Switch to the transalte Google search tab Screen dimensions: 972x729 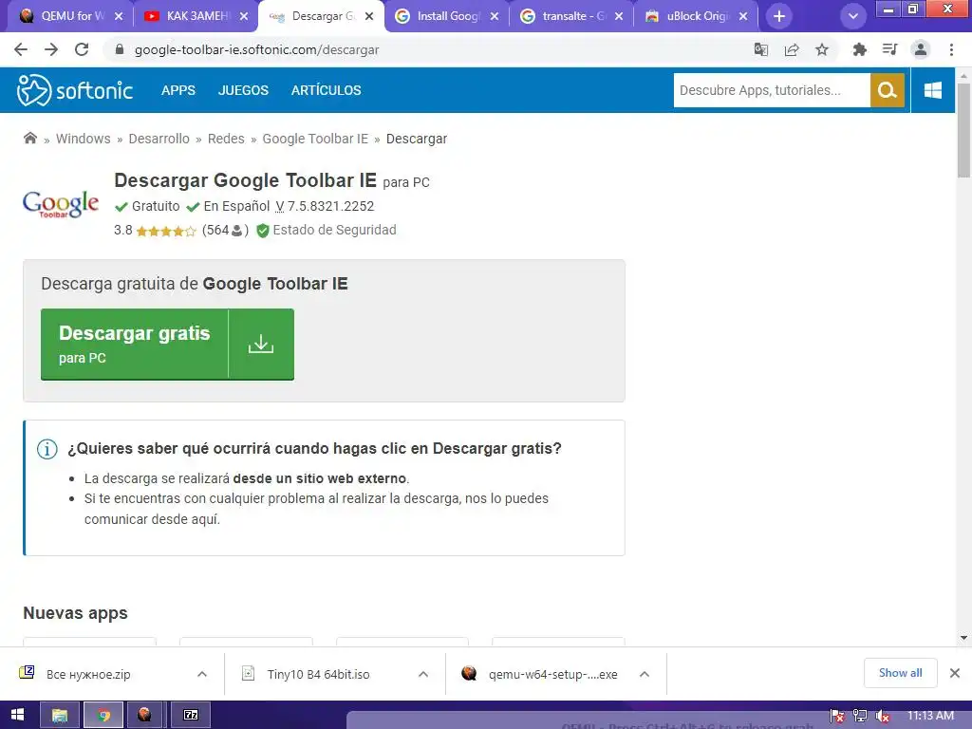click(571, 16)
